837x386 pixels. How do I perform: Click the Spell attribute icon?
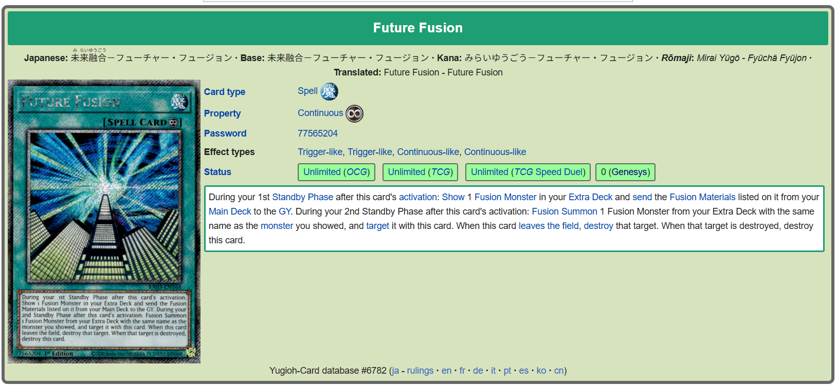[x=330, y=92]
